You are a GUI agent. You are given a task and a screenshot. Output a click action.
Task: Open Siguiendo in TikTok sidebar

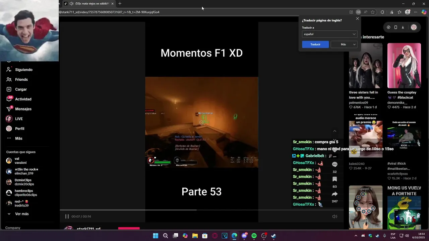[x=19, y=70]
